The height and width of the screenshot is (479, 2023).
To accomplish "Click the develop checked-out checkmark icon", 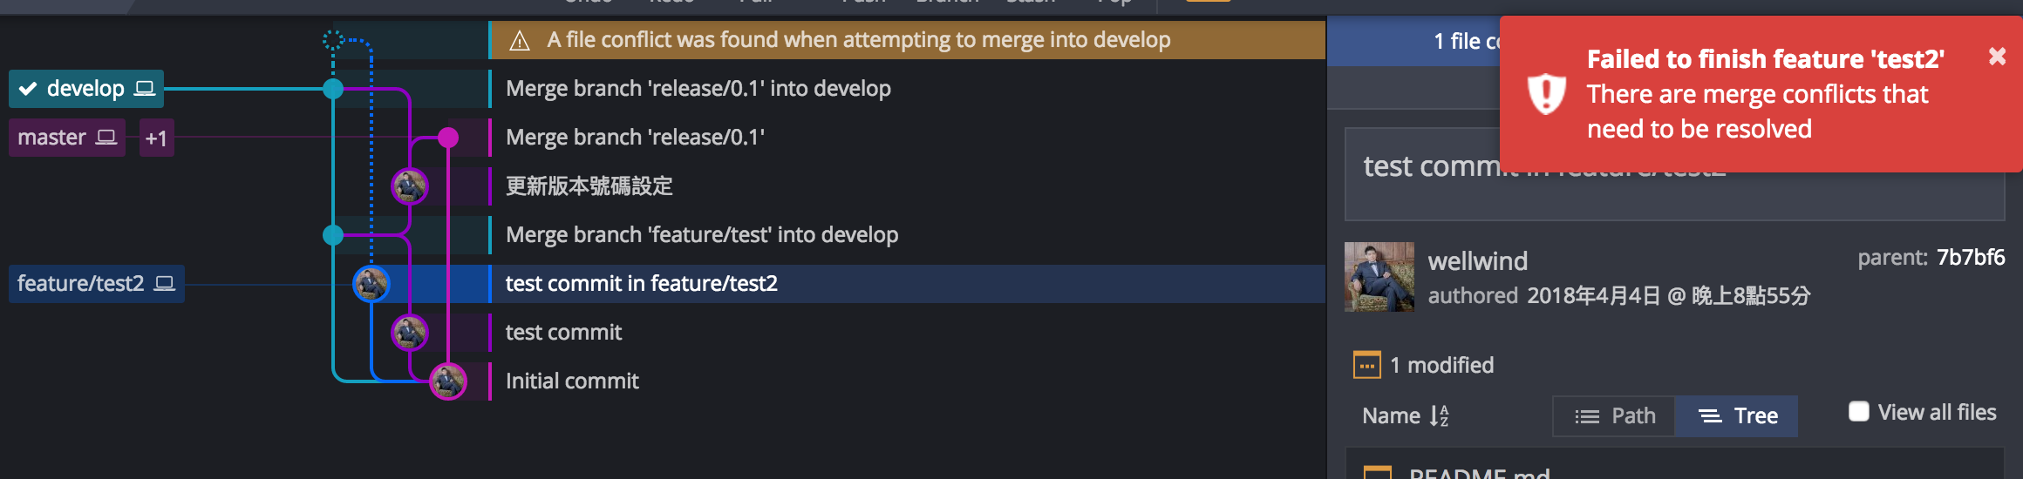I will coord(28,89).
